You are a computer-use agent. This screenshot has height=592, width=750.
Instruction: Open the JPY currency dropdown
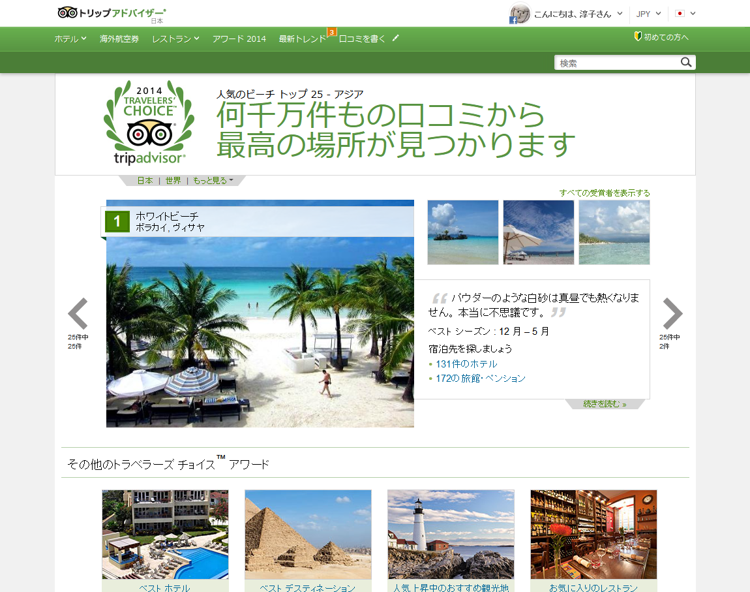click(x=648, y=14)
